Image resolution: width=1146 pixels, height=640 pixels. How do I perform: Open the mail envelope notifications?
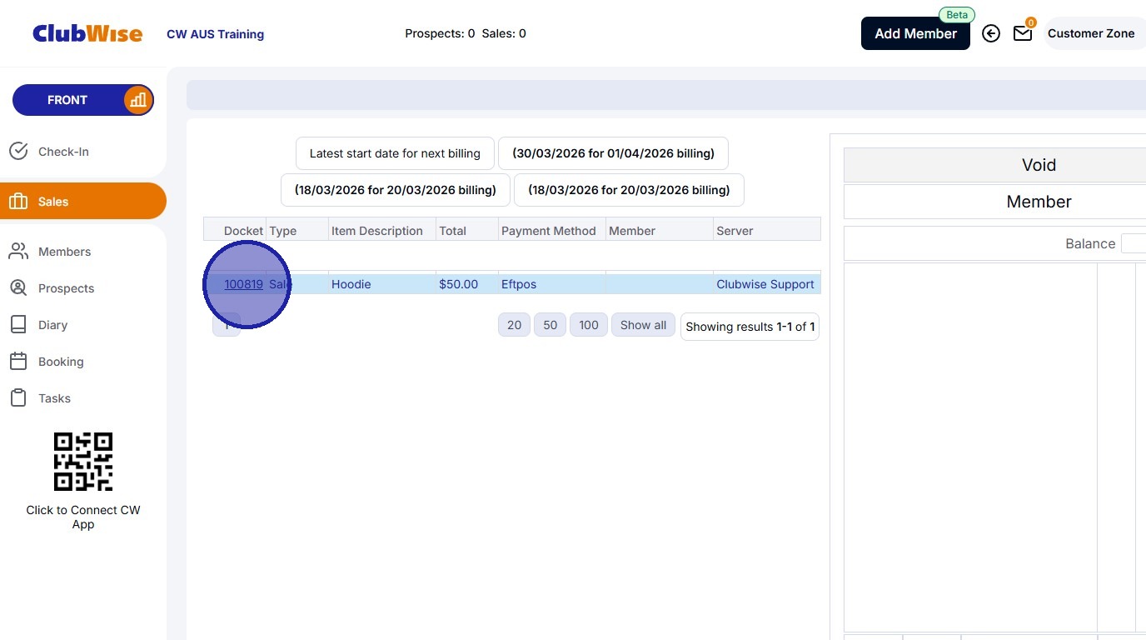(x=1023, y=33)
